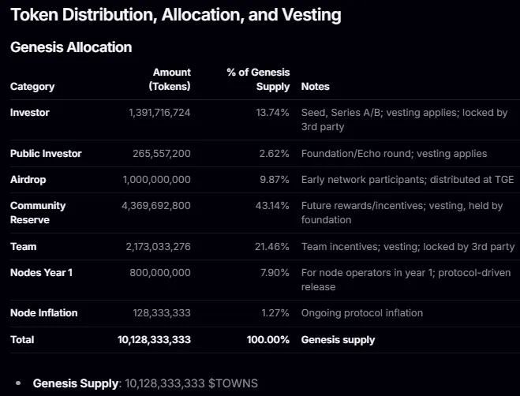Click the Token Distribution, Allocation, and Vesting heading
This screenshot has width=520, height=396.
[x=175, y=14]
